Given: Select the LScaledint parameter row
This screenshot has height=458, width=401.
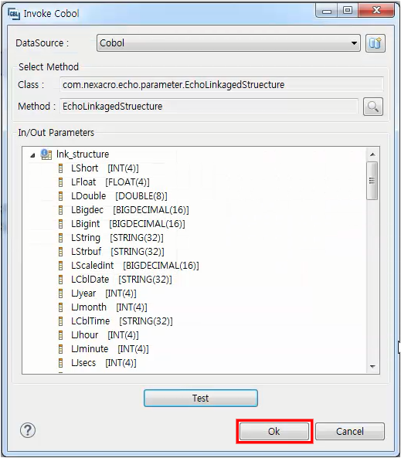Looking at the screenshot, I should 134,266.
